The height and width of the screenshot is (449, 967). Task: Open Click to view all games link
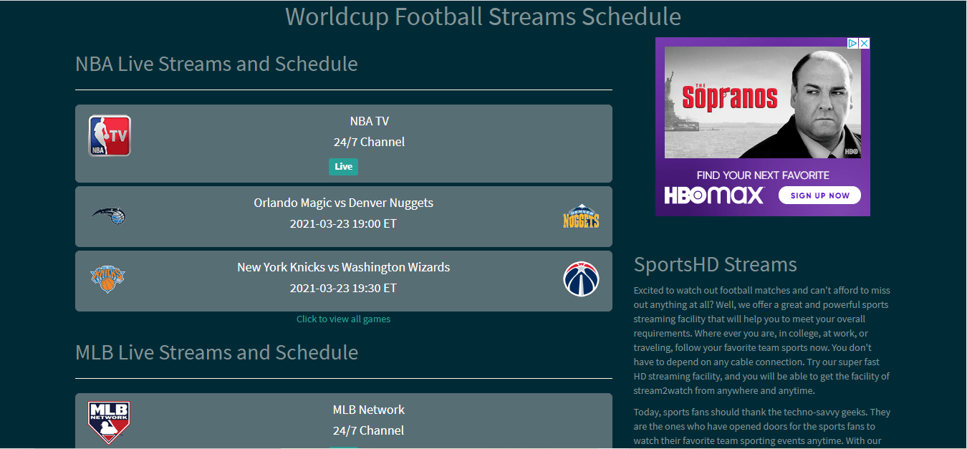click(344, 319)
